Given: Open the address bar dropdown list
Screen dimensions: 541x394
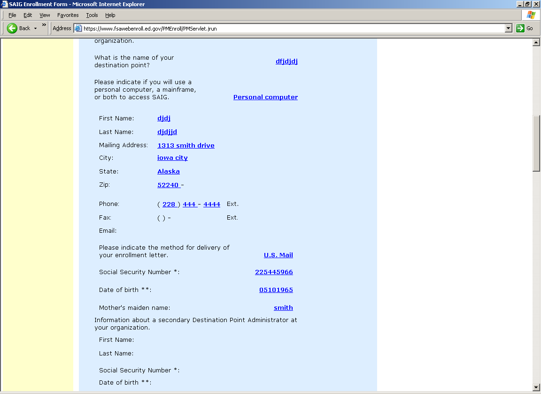Looking at the screenshot, I should pos(508,28).
